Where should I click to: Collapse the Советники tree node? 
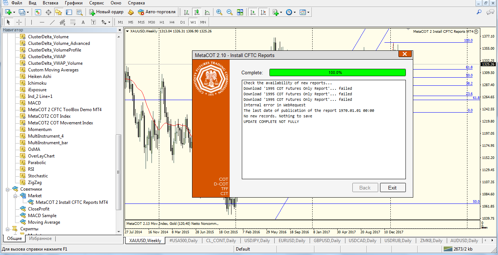[x=8, y=189]
